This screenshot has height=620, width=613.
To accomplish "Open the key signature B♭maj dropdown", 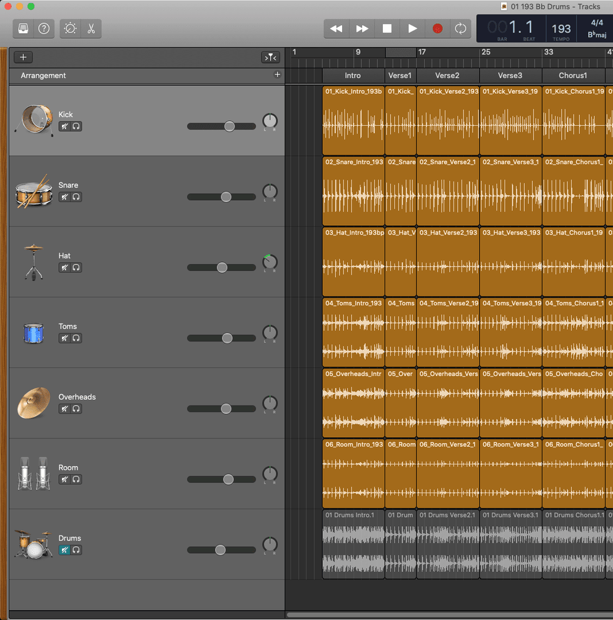I will (x=597, y=35).
